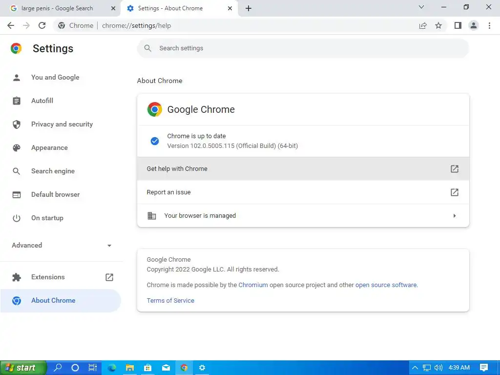Screen dimensions: 500x375
Task: Click the person icon beside You and Google
Action: pyautogui.click(x=17, y=78)
